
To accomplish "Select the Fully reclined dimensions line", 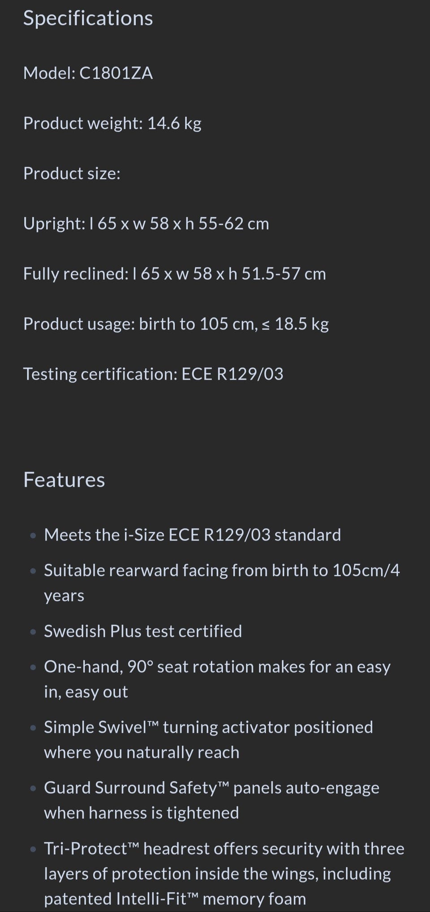I will pos(174,274).
